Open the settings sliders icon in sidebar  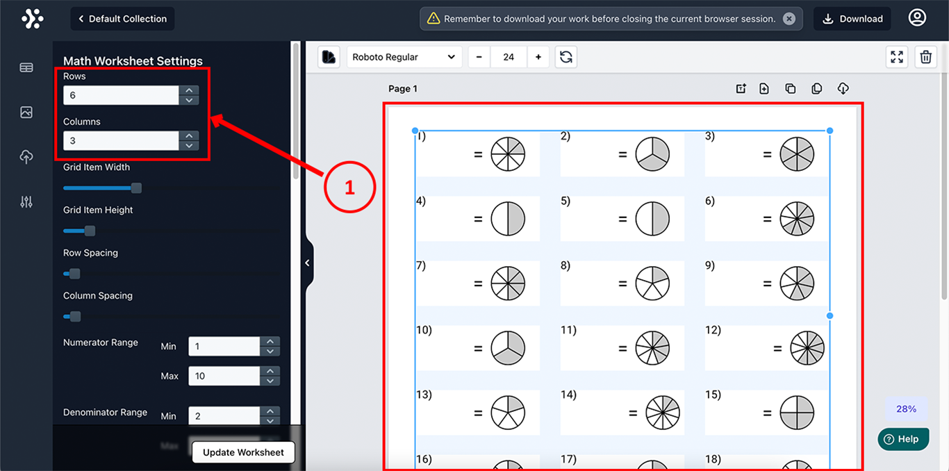click(26, 202)
